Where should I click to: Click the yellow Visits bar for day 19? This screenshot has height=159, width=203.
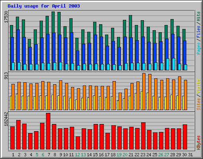tap(118, 105)
